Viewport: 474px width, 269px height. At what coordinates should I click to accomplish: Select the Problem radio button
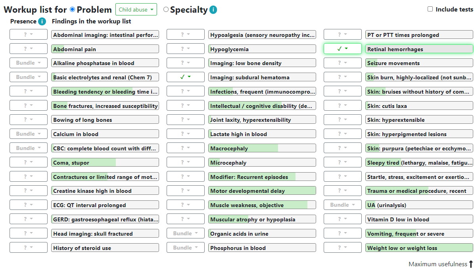click(x=72, y=10)
